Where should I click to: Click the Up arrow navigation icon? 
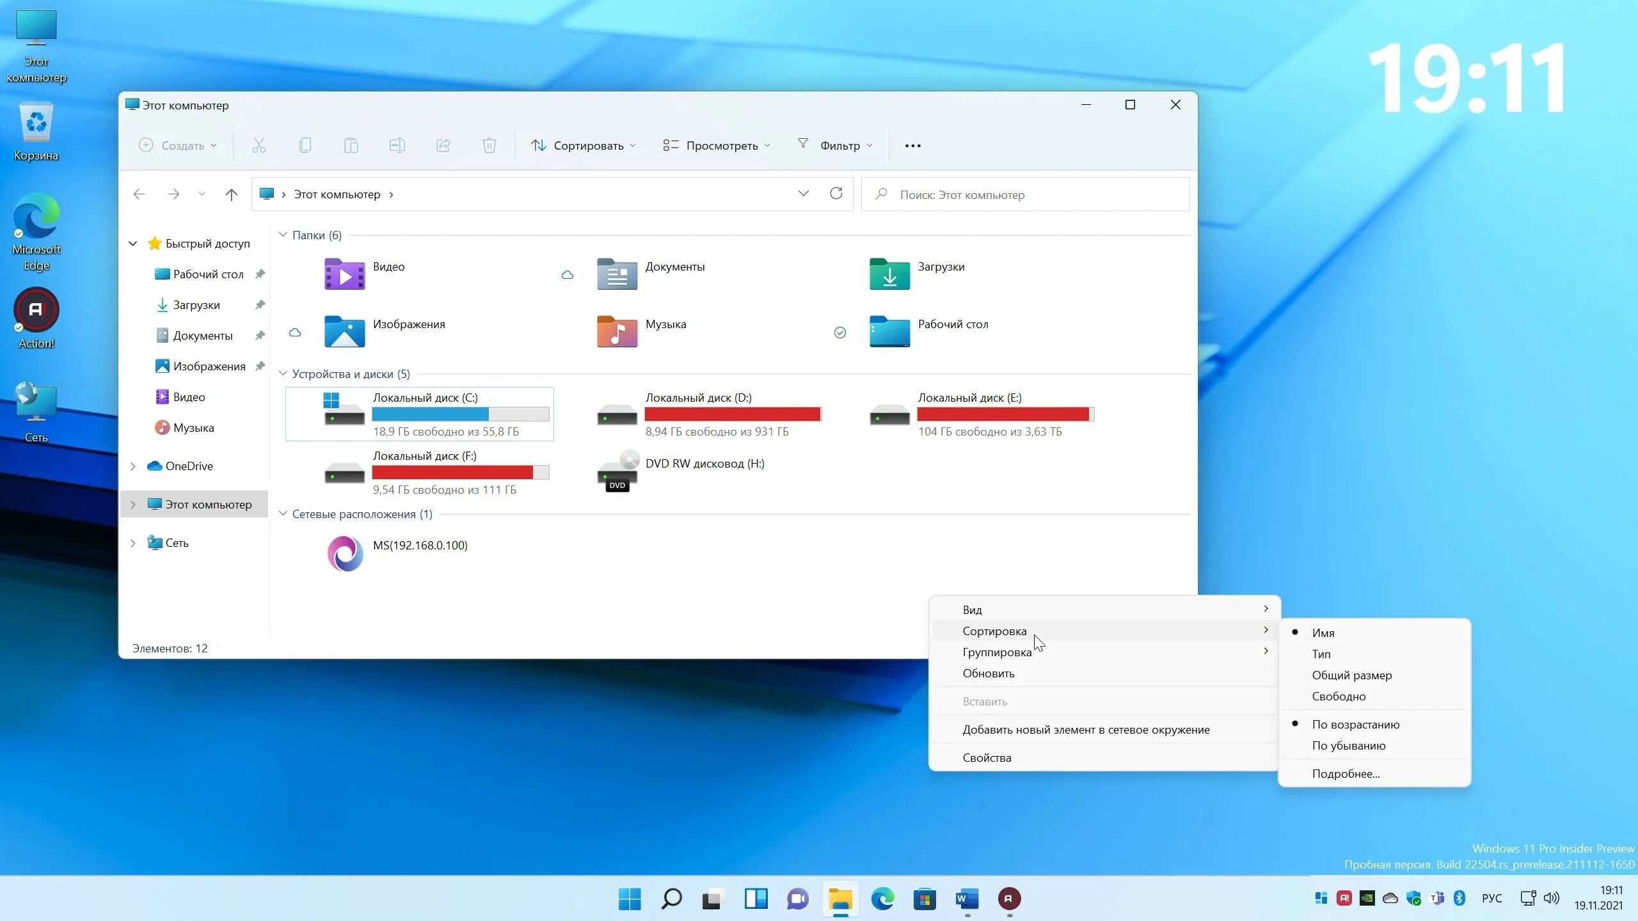pos(232,194)
